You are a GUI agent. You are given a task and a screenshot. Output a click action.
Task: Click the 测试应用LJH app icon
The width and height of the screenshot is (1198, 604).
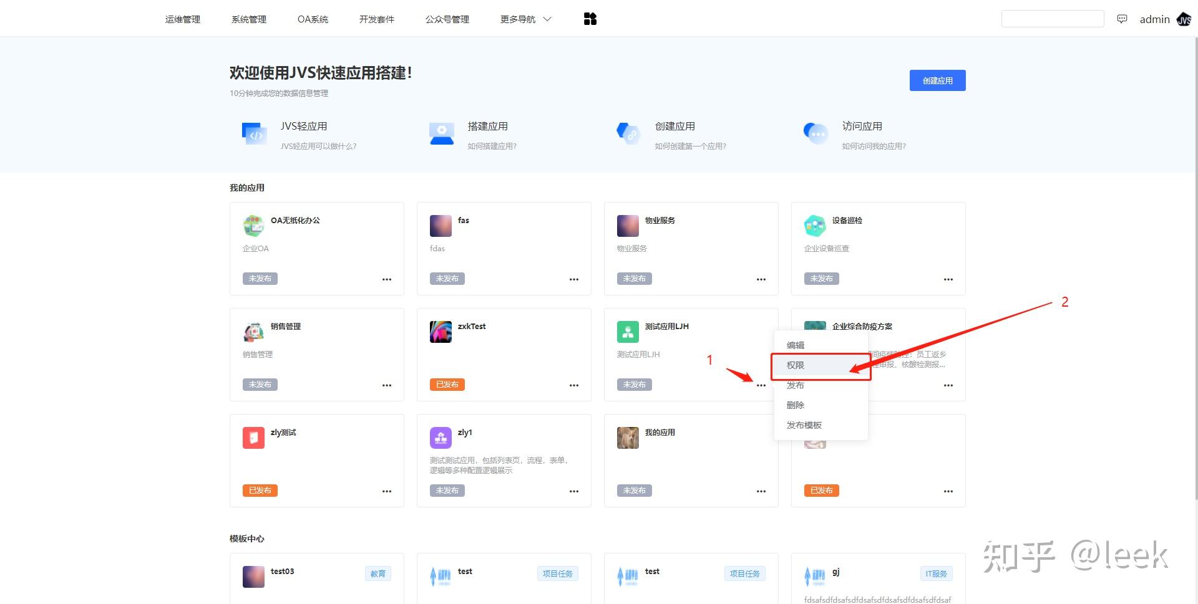pyautogui.click(x=628, y=332)
